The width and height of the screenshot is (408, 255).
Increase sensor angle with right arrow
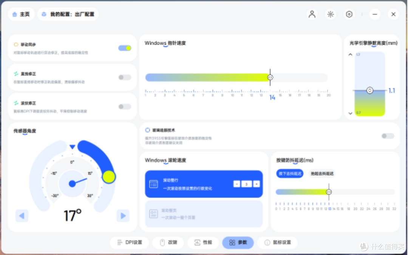point(123,216)
